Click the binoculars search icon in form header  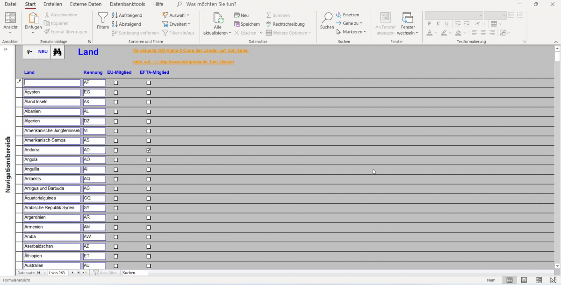(x=57, y=52)
